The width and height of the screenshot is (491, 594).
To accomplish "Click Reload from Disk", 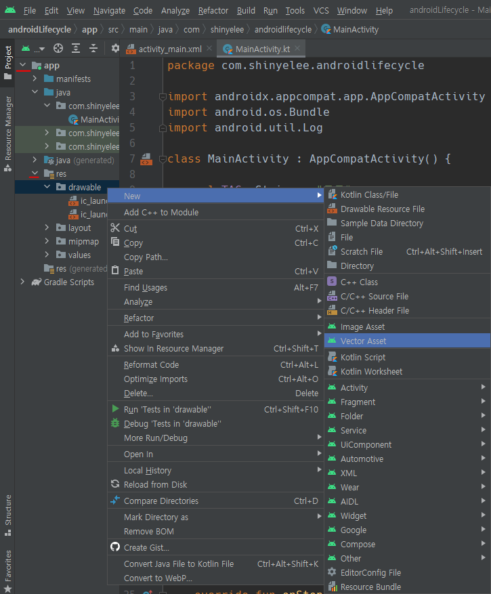I will point(215,484).
